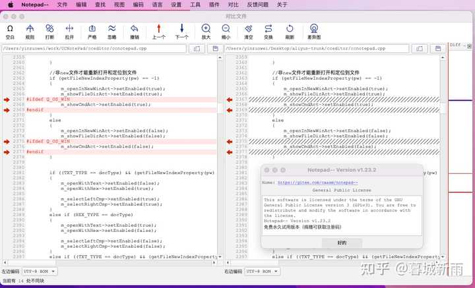The image size is (475, 288).
Task: Click right-pane arrow marker at line 2377
Action: [x=230, y=152]
